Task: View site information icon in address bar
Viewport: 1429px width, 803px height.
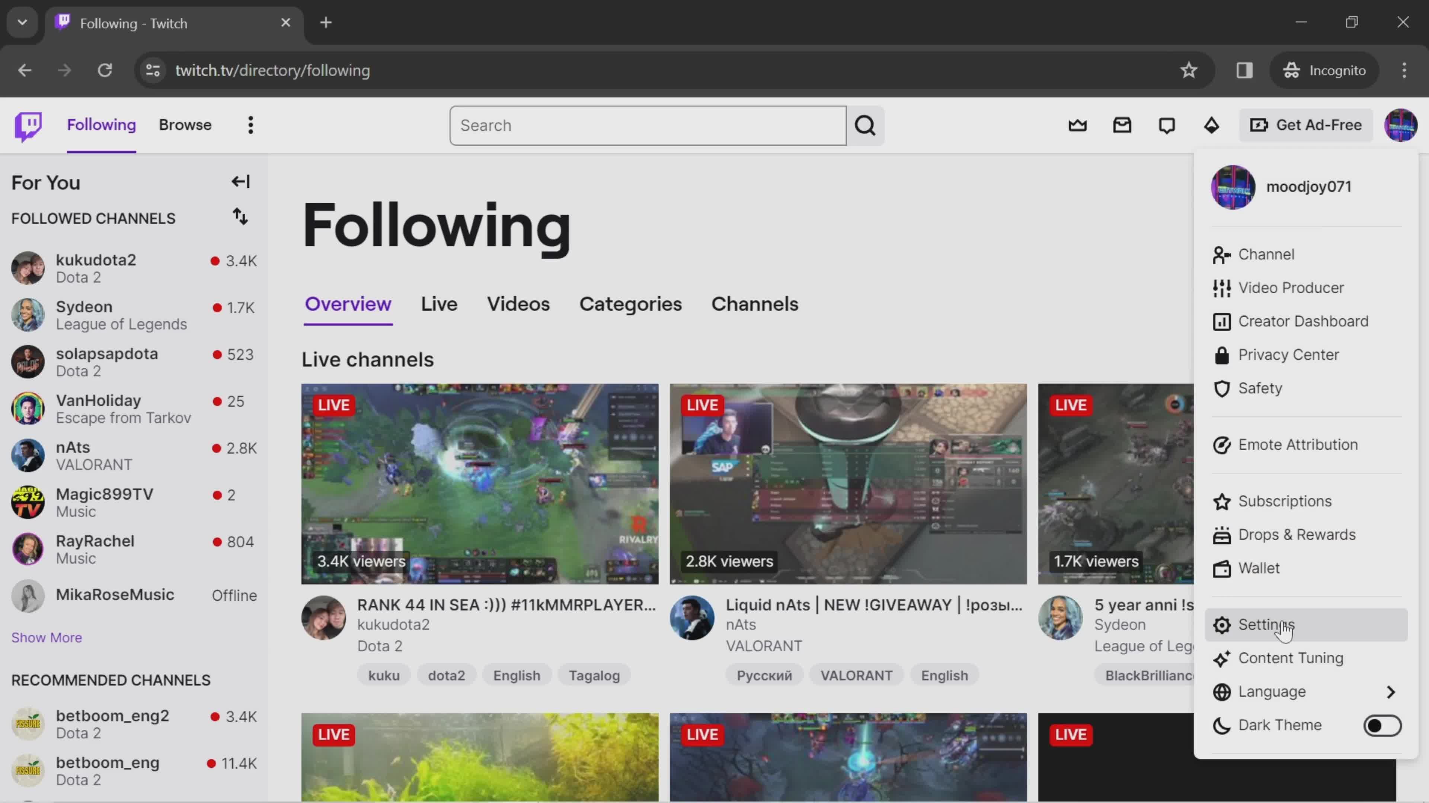Action: pos(153,70)
